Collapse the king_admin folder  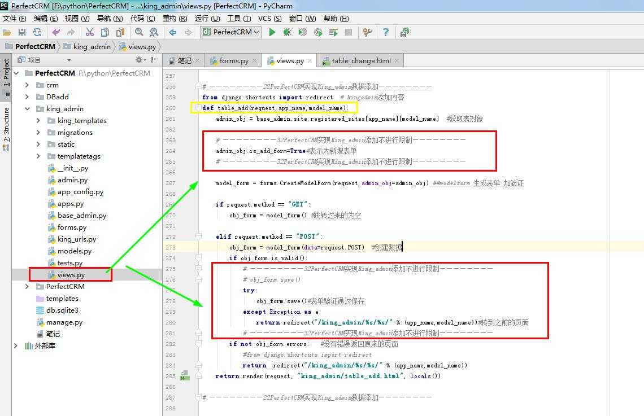(x=27, y=109)
